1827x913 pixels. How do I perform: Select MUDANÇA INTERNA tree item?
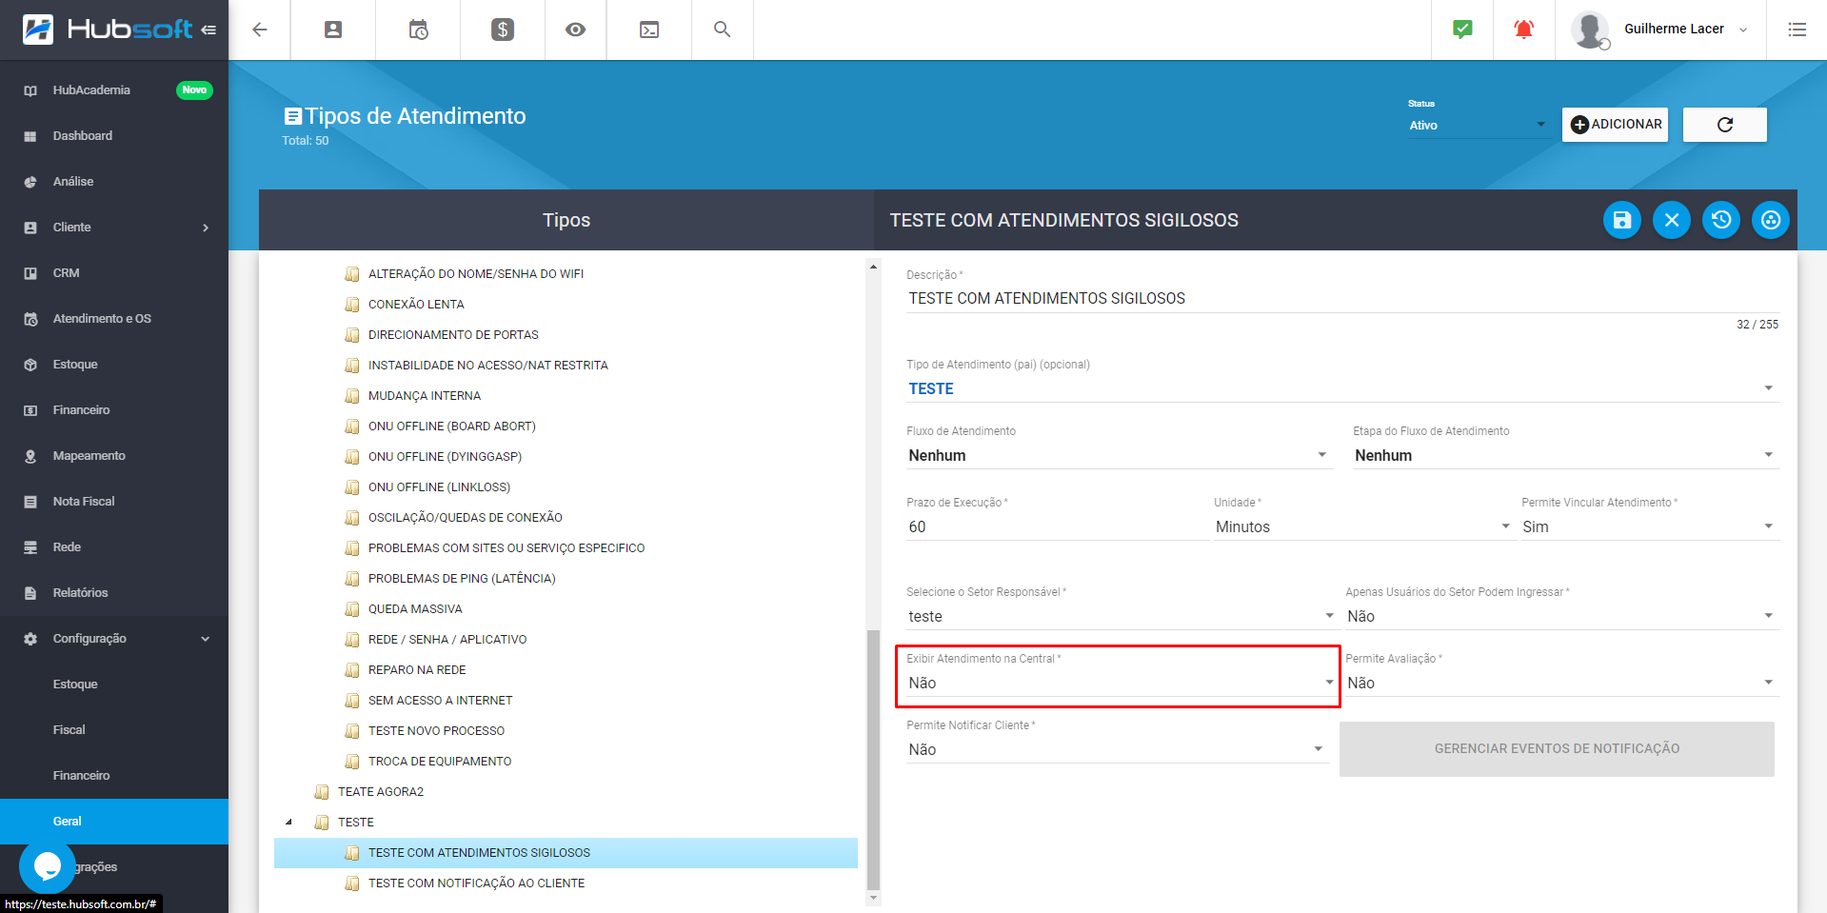pyautogui.click(x=425, y=396)
